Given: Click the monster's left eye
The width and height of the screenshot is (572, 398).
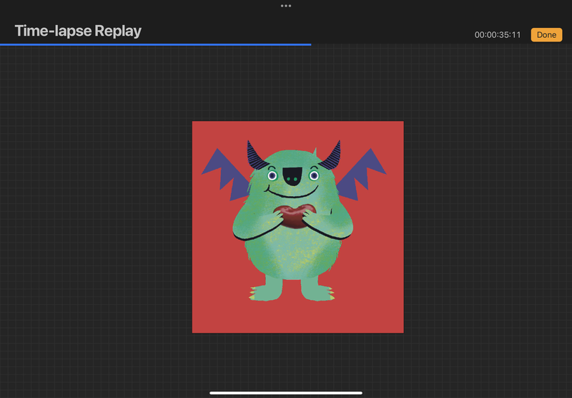Looking at the screenshot, I should (x=272, y=175).
